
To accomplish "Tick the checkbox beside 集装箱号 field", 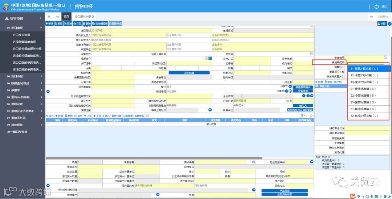I will [x=386, y=57].
